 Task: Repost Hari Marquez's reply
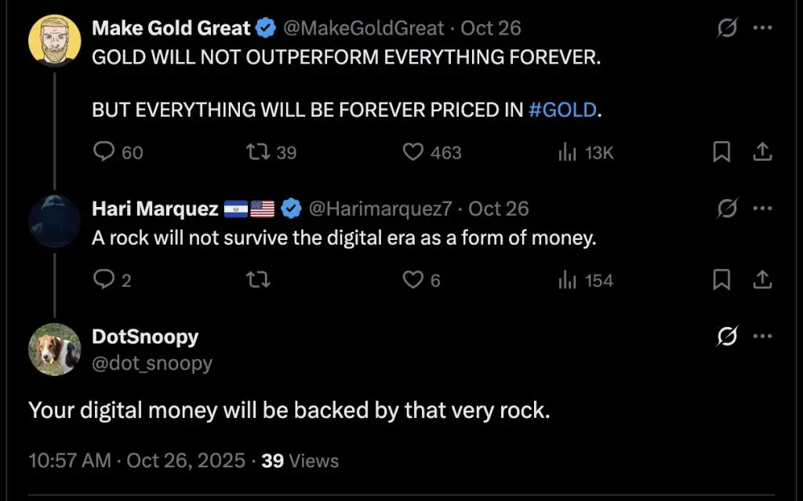pyautogui.click(x=256, y=279)
